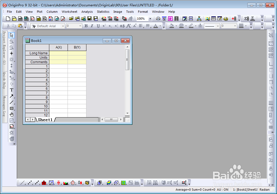Click the Column bar chart icon
Screen dimensions: 277x194
coord(44,183)
